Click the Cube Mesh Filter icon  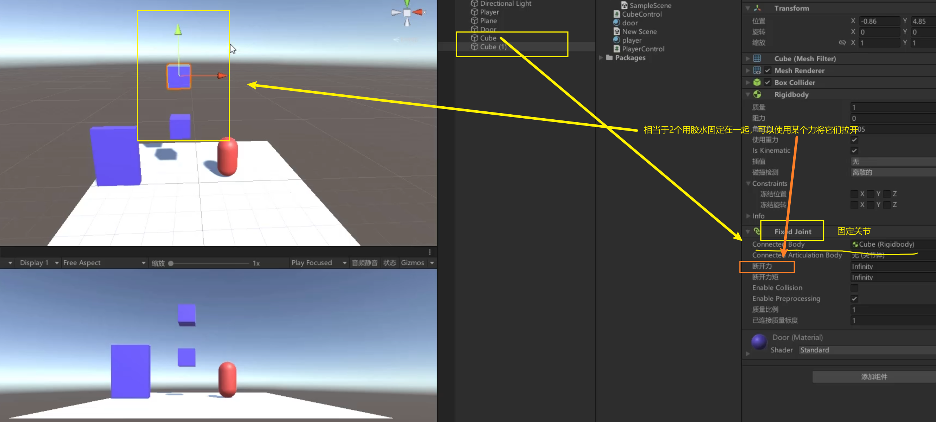tap(757, 59)
